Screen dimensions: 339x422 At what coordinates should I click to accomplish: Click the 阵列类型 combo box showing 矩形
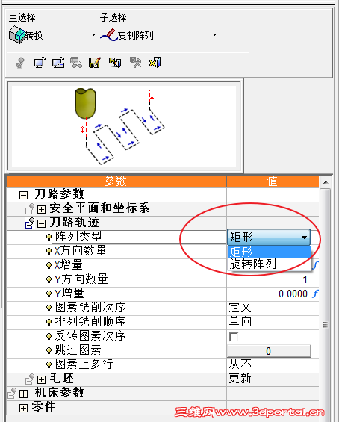click(269, 237)
